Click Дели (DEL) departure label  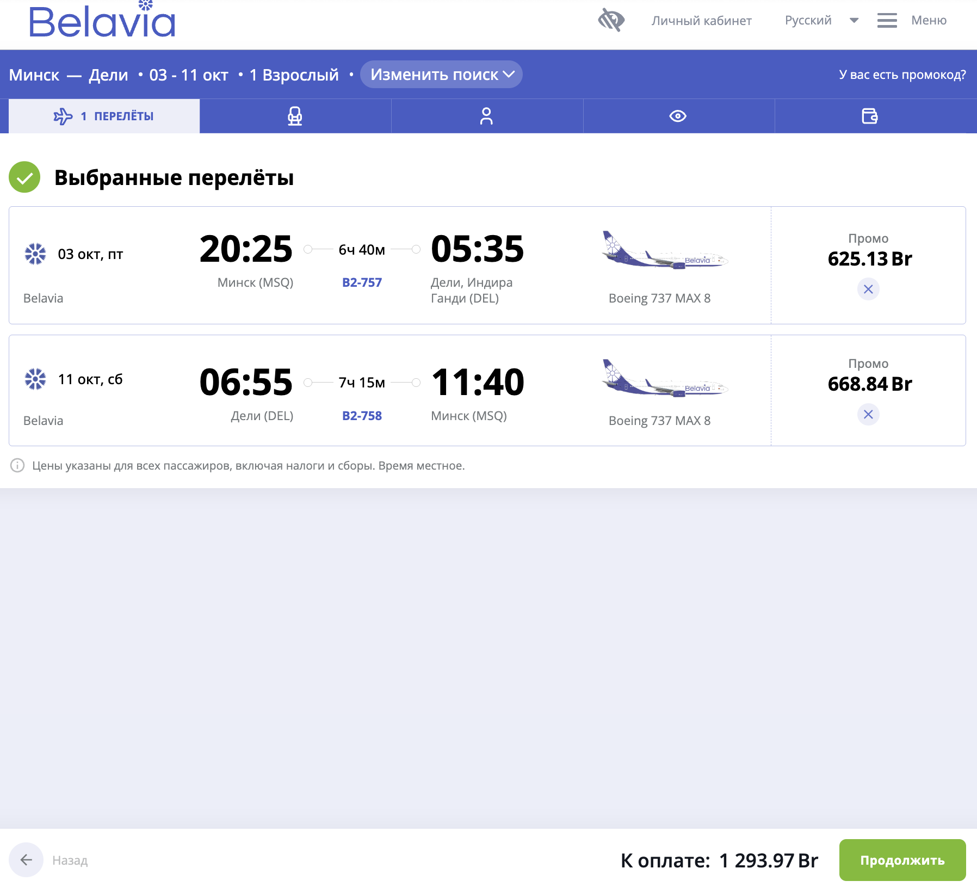click(x=262, y=416)
